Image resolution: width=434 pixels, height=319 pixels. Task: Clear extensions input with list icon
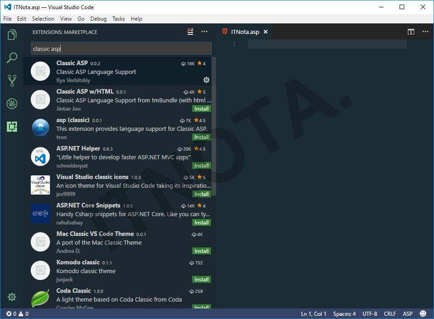pos(190,32)
